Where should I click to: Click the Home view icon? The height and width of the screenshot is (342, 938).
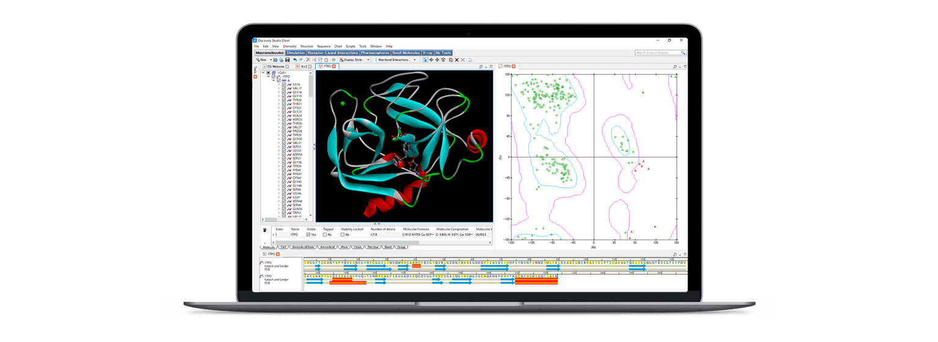tap(451, 60)
